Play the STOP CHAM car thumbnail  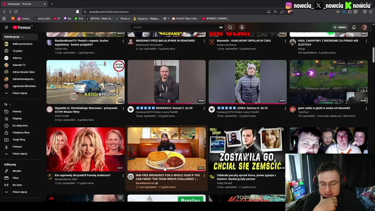coord(86,82)
